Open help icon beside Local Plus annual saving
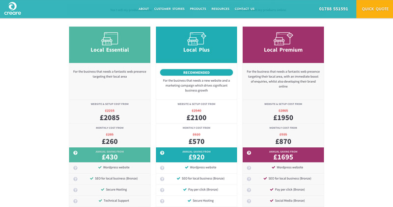 pyautogui.click(x=162, y=153)
